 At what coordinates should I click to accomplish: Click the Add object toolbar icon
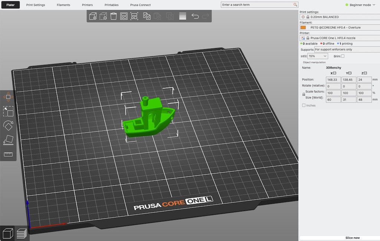pyautogui.click(x=92, y=16)
